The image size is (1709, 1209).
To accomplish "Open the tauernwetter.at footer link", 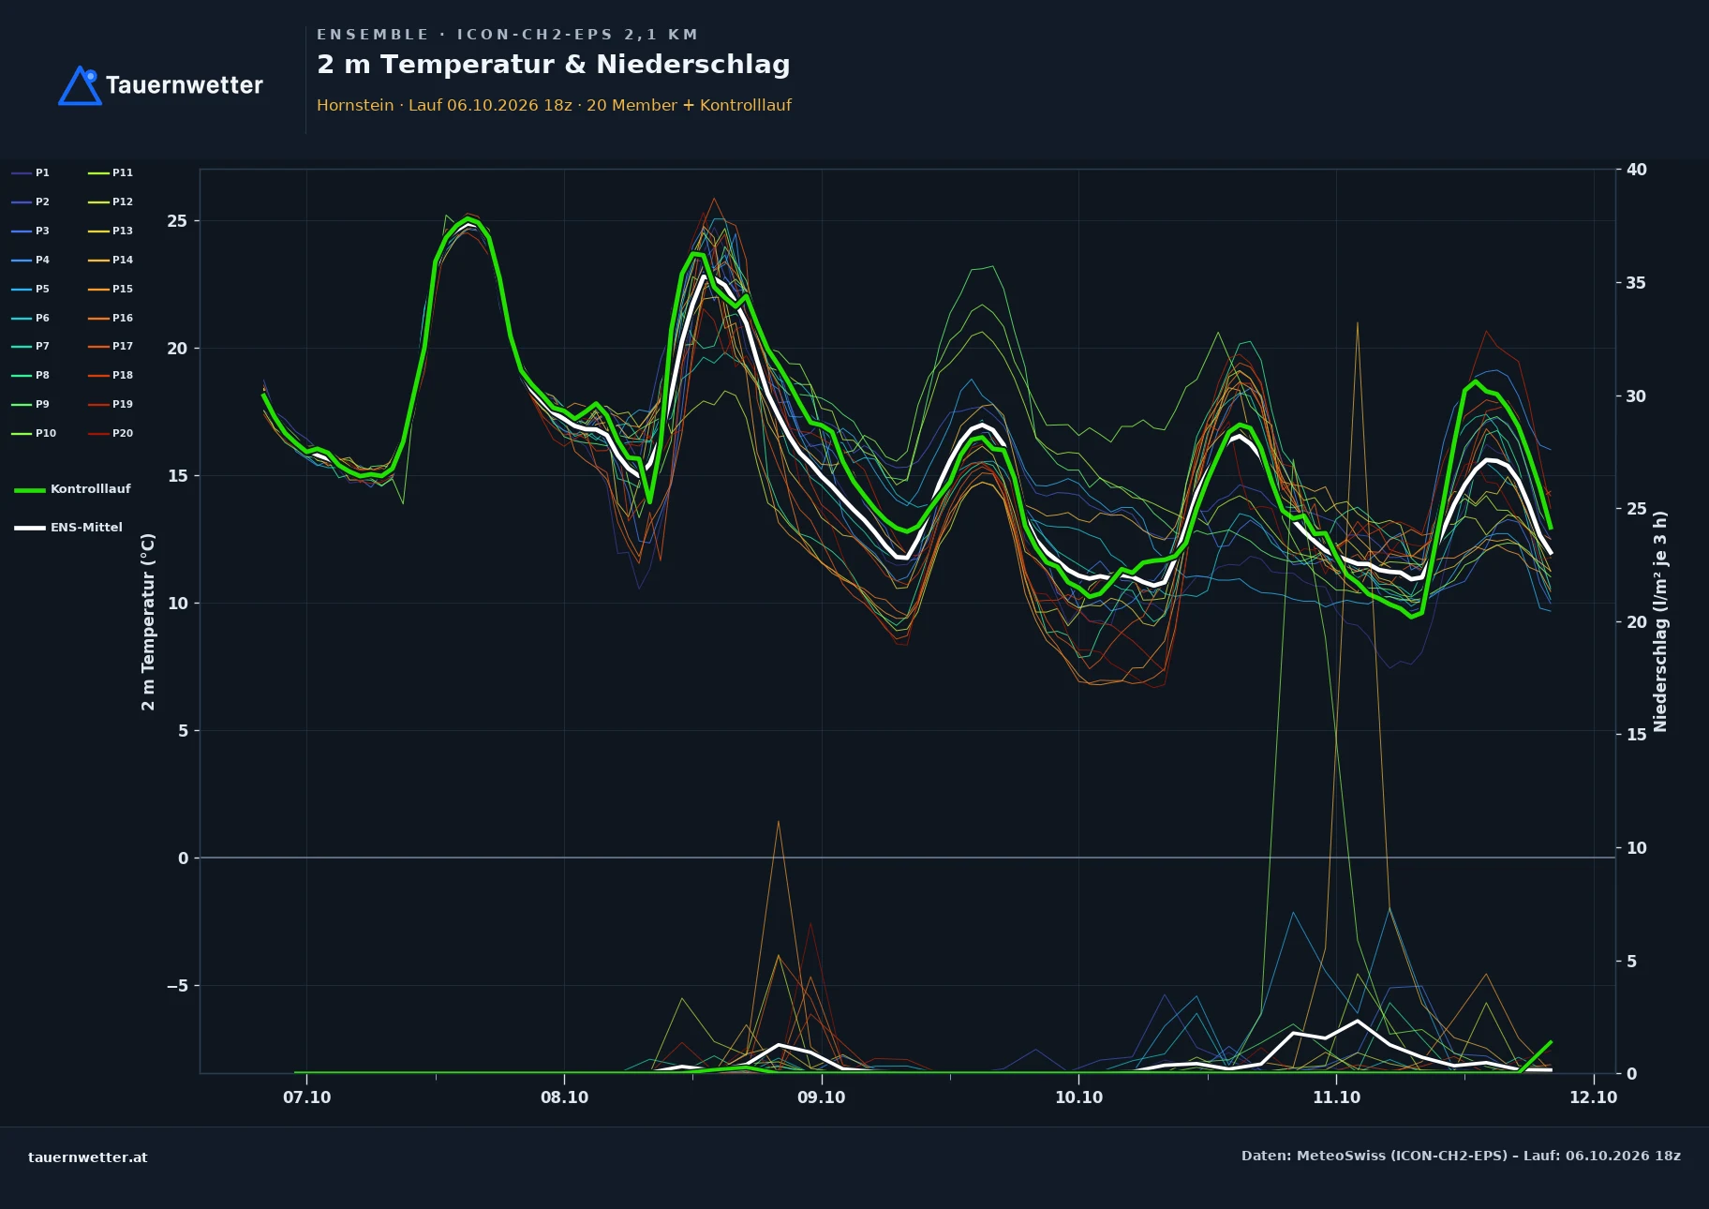I will coord(88,1157).
